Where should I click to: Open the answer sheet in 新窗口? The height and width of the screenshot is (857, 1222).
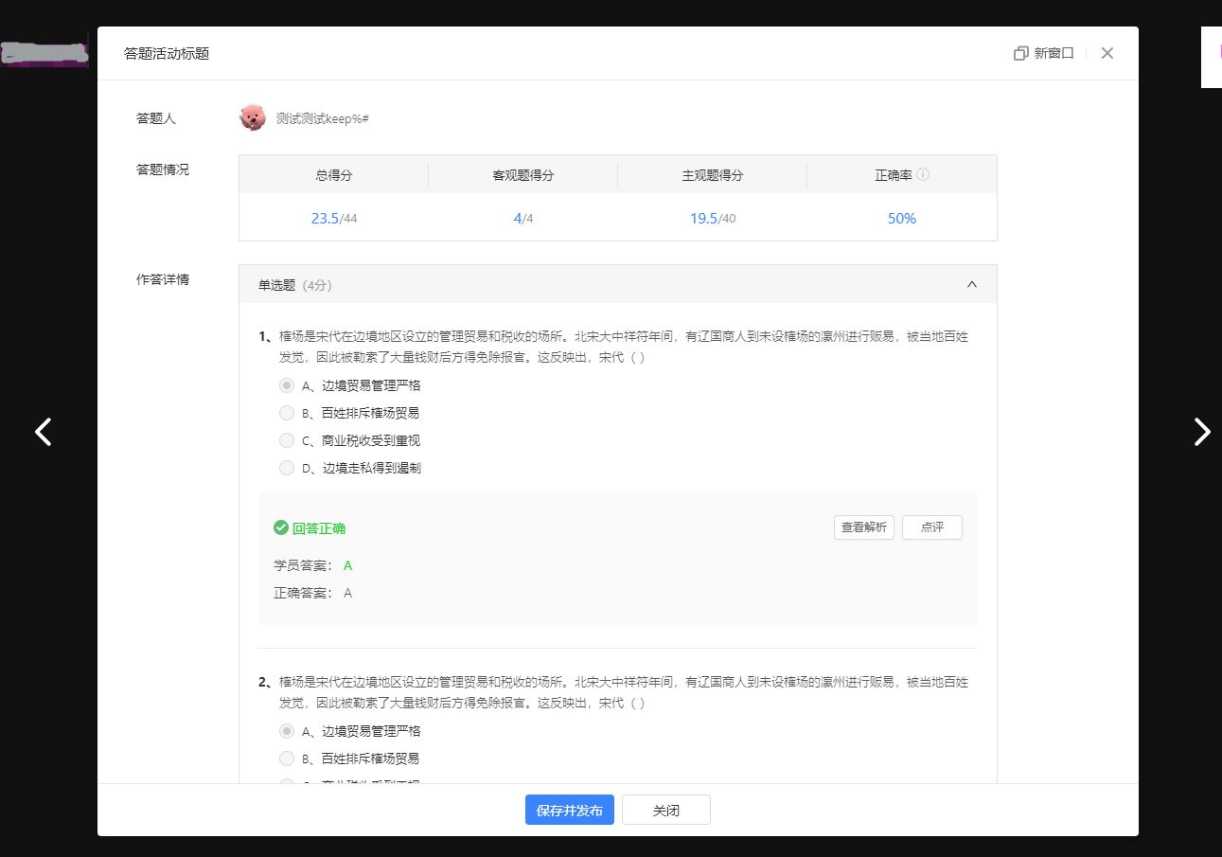click(x=1043, y=53)
